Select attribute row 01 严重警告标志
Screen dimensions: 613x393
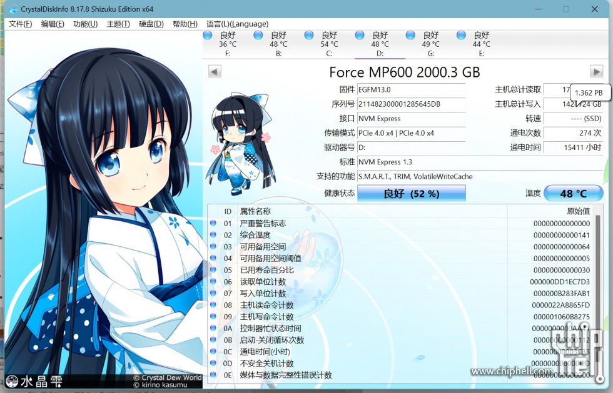point(401,224)
